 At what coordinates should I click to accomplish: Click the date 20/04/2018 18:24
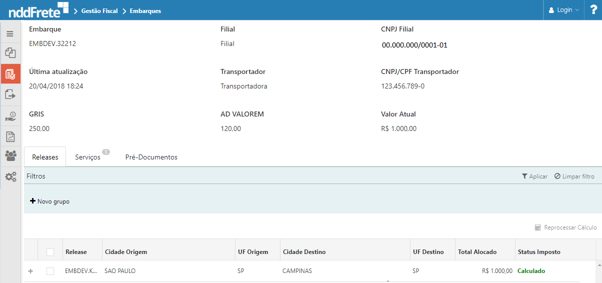coord(56,86)
